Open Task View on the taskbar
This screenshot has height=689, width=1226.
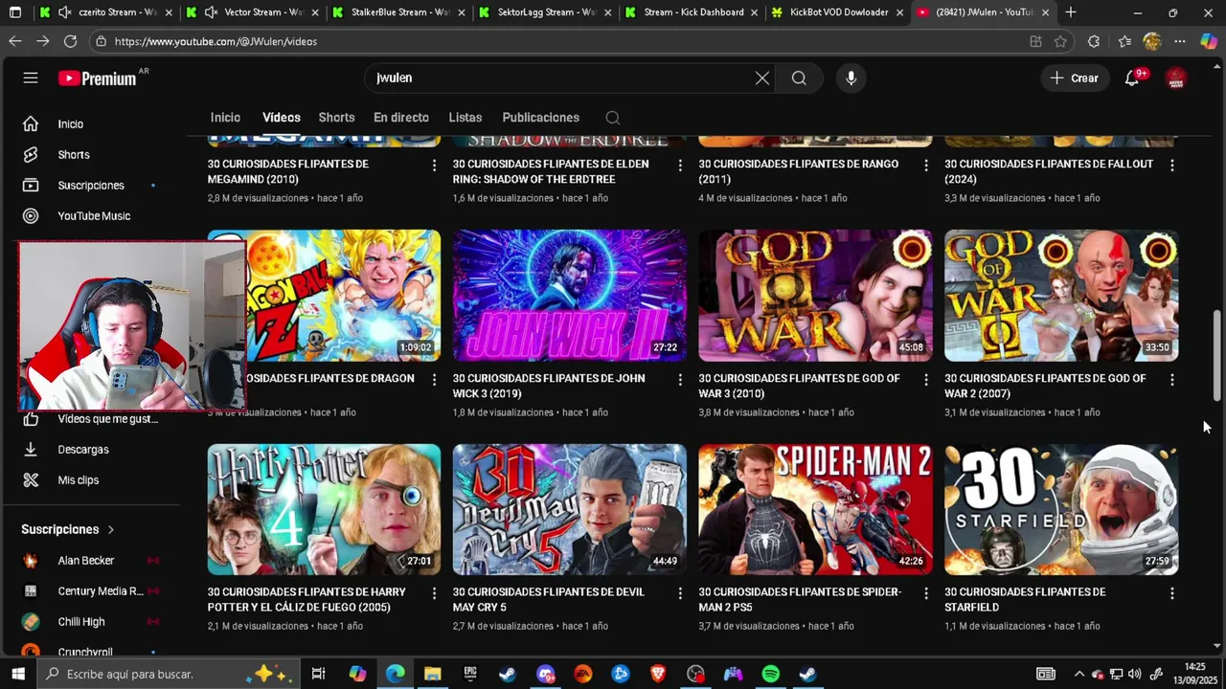pyautogui.click(x=319, y=674)
